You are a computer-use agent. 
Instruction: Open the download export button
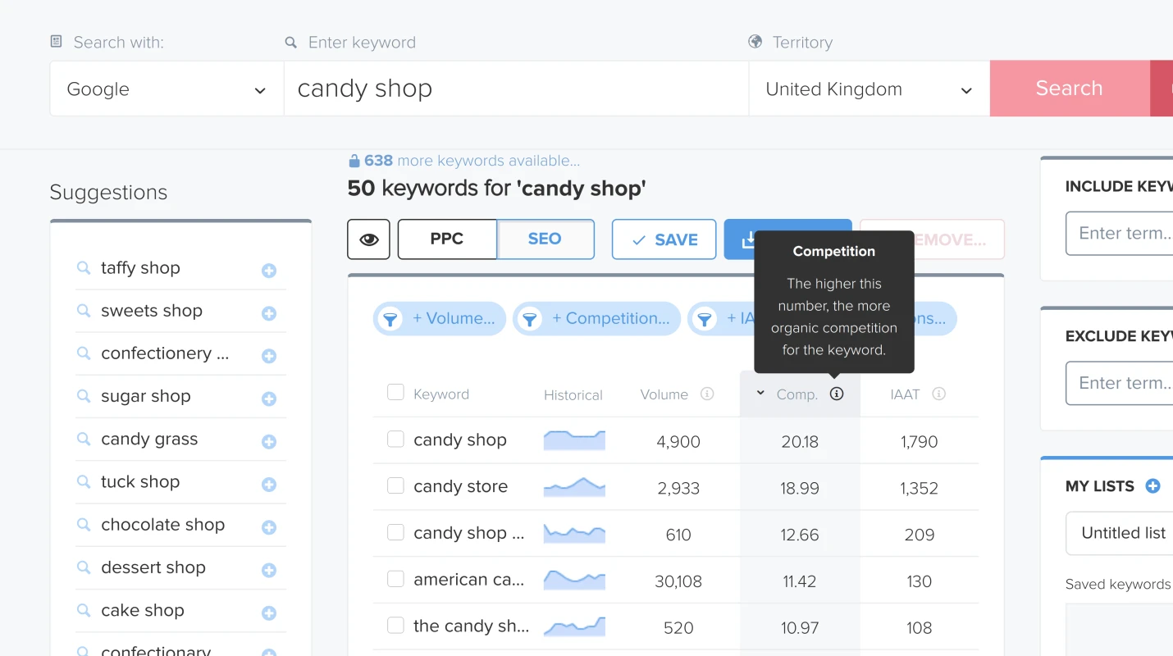751,239
